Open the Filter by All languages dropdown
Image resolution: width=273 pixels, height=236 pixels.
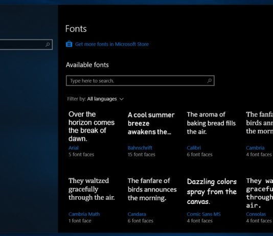tap(95, 99)
